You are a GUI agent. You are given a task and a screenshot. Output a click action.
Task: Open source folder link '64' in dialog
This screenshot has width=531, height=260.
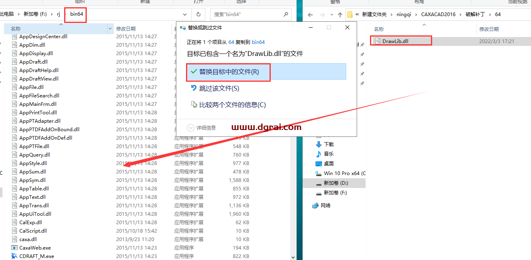coord(231,42)
